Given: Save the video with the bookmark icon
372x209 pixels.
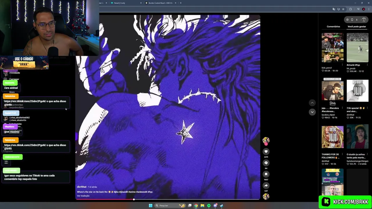Looking at the screenshot, I should (266, 174).
